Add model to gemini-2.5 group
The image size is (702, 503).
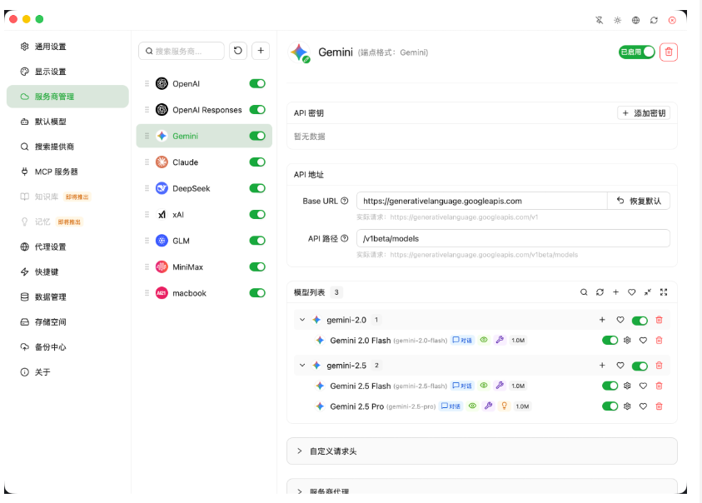(602, 366)
